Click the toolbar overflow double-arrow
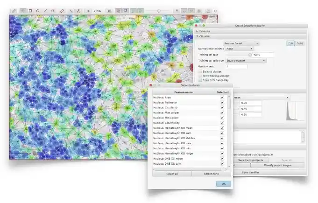 (215, 10)
